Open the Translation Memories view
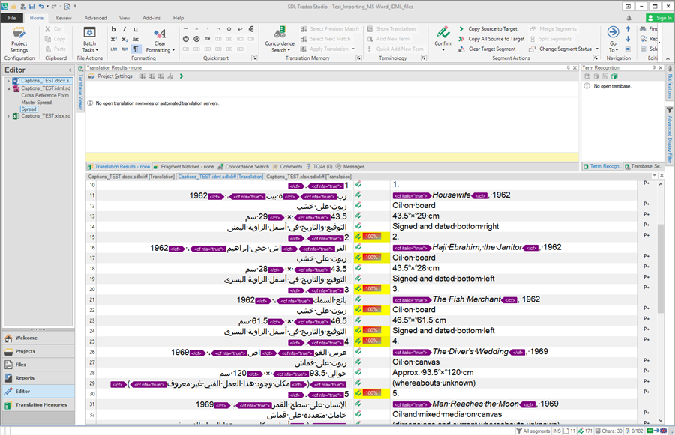This screenshot has height=435, width=675. (38, 405)
